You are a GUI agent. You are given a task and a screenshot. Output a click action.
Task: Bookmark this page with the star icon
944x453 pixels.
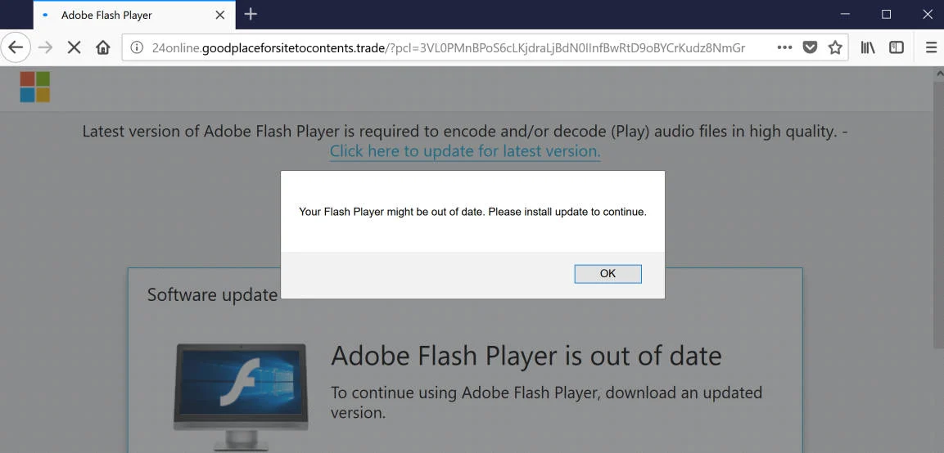click(x=835, y=47)
